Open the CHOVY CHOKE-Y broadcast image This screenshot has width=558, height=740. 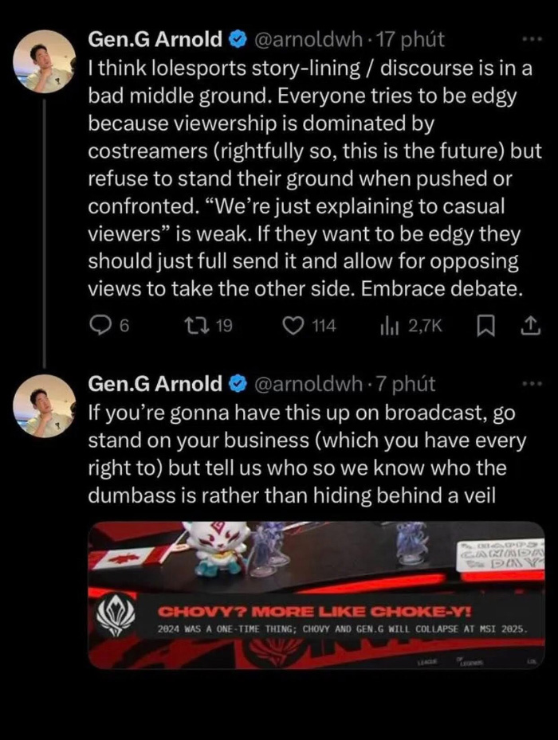tap(316, 594)
